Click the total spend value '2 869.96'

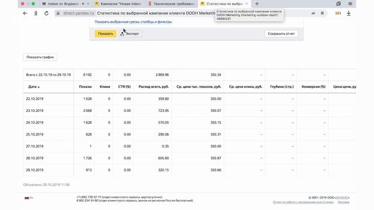click(162, 75)
